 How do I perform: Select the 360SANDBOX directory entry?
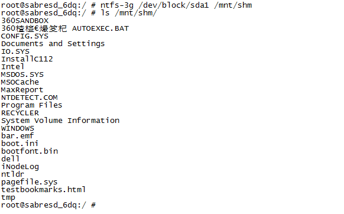pyautogui.click(x=25, y=21)
